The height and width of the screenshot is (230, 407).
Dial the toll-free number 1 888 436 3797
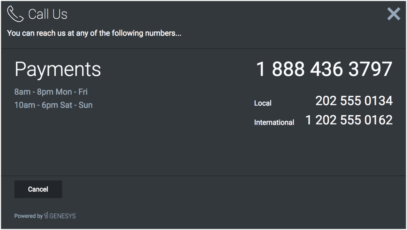coord(324,69)
